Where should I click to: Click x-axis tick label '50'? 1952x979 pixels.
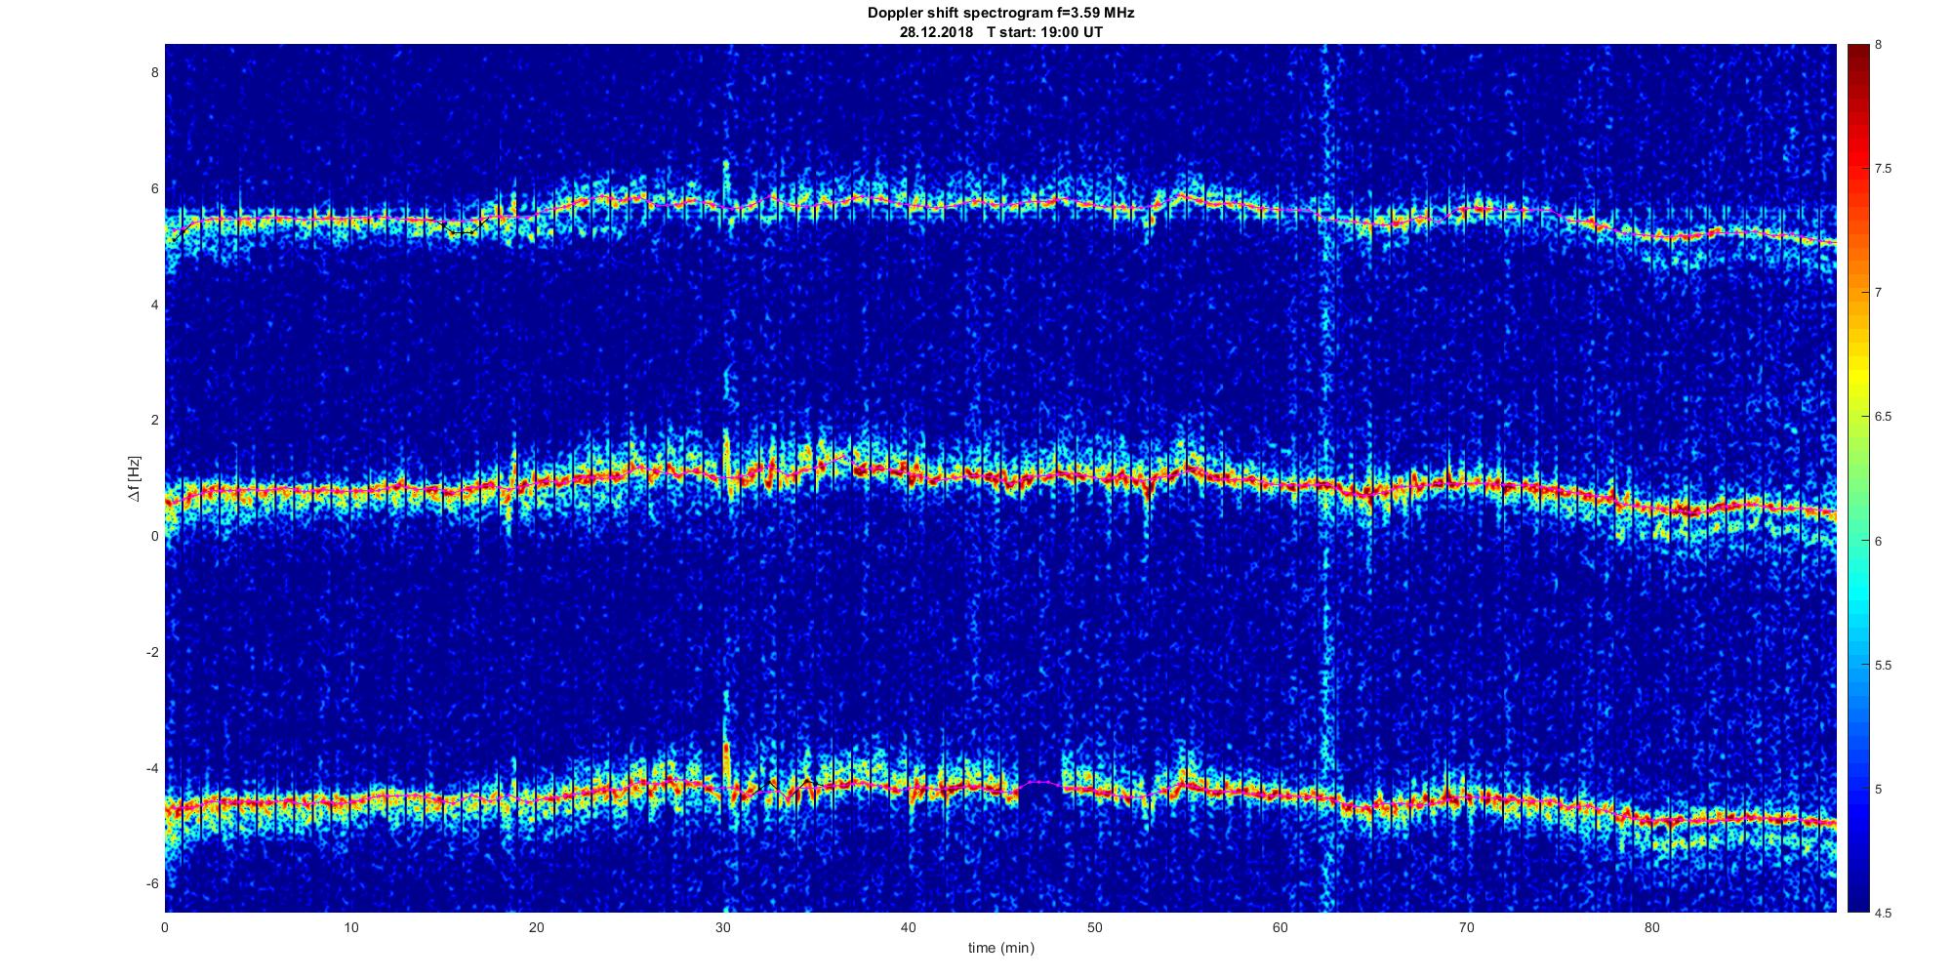1094,927
